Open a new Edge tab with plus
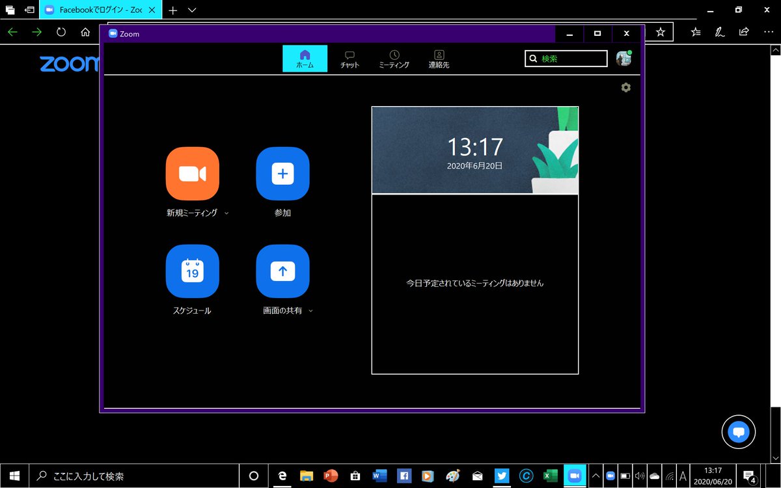This screenshot has height=488, width=781. click(x=172, y=10)
